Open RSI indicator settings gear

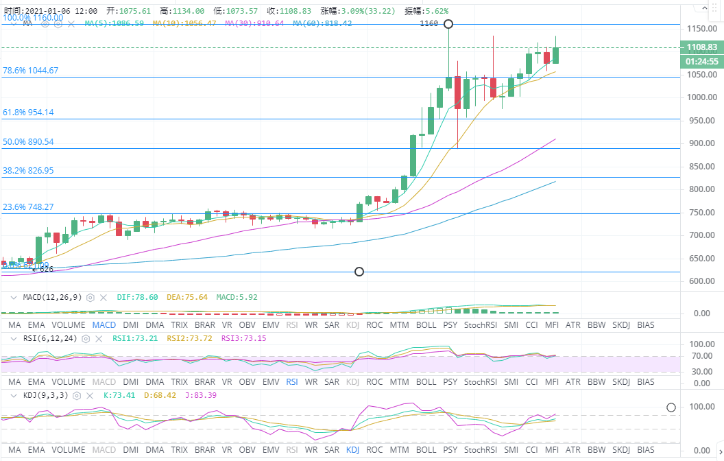[x=87, y=339]
